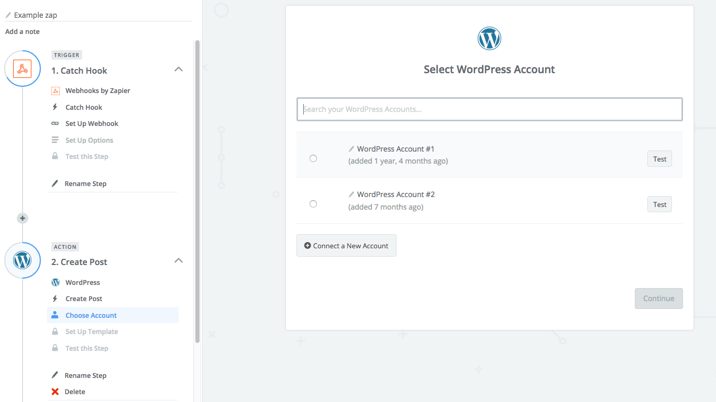This screenshot has height=402, width=716.
Task: Click Connect a New Account button
Action: point(346,246)
